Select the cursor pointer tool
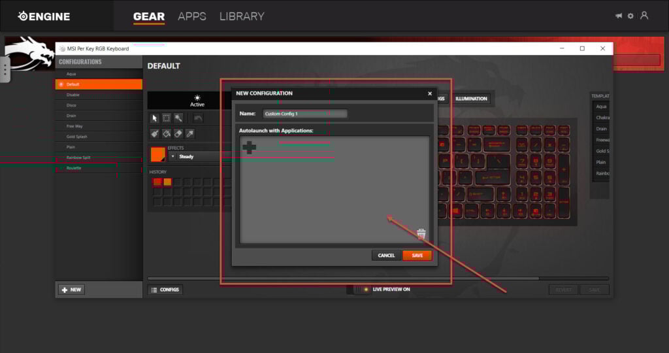This screenshot has width=669, height=353. (x=155, y=118)
